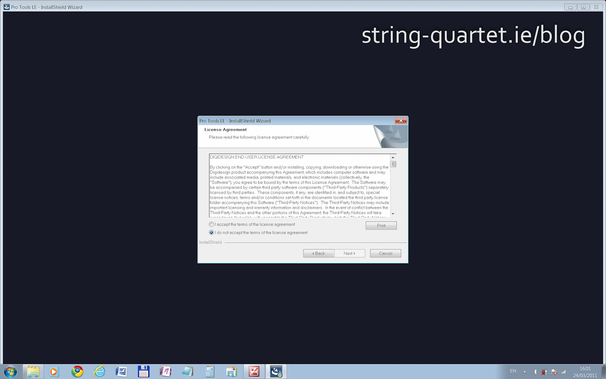
Task: Minimize the outer Pro Tools LE window
Action: pyautogui.click(x=570, y=7)
